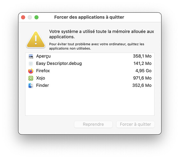Click the empty area of application list

click(90, 102)
